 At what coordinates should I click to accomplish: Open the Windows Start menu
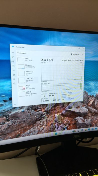(x=56, y=133)
